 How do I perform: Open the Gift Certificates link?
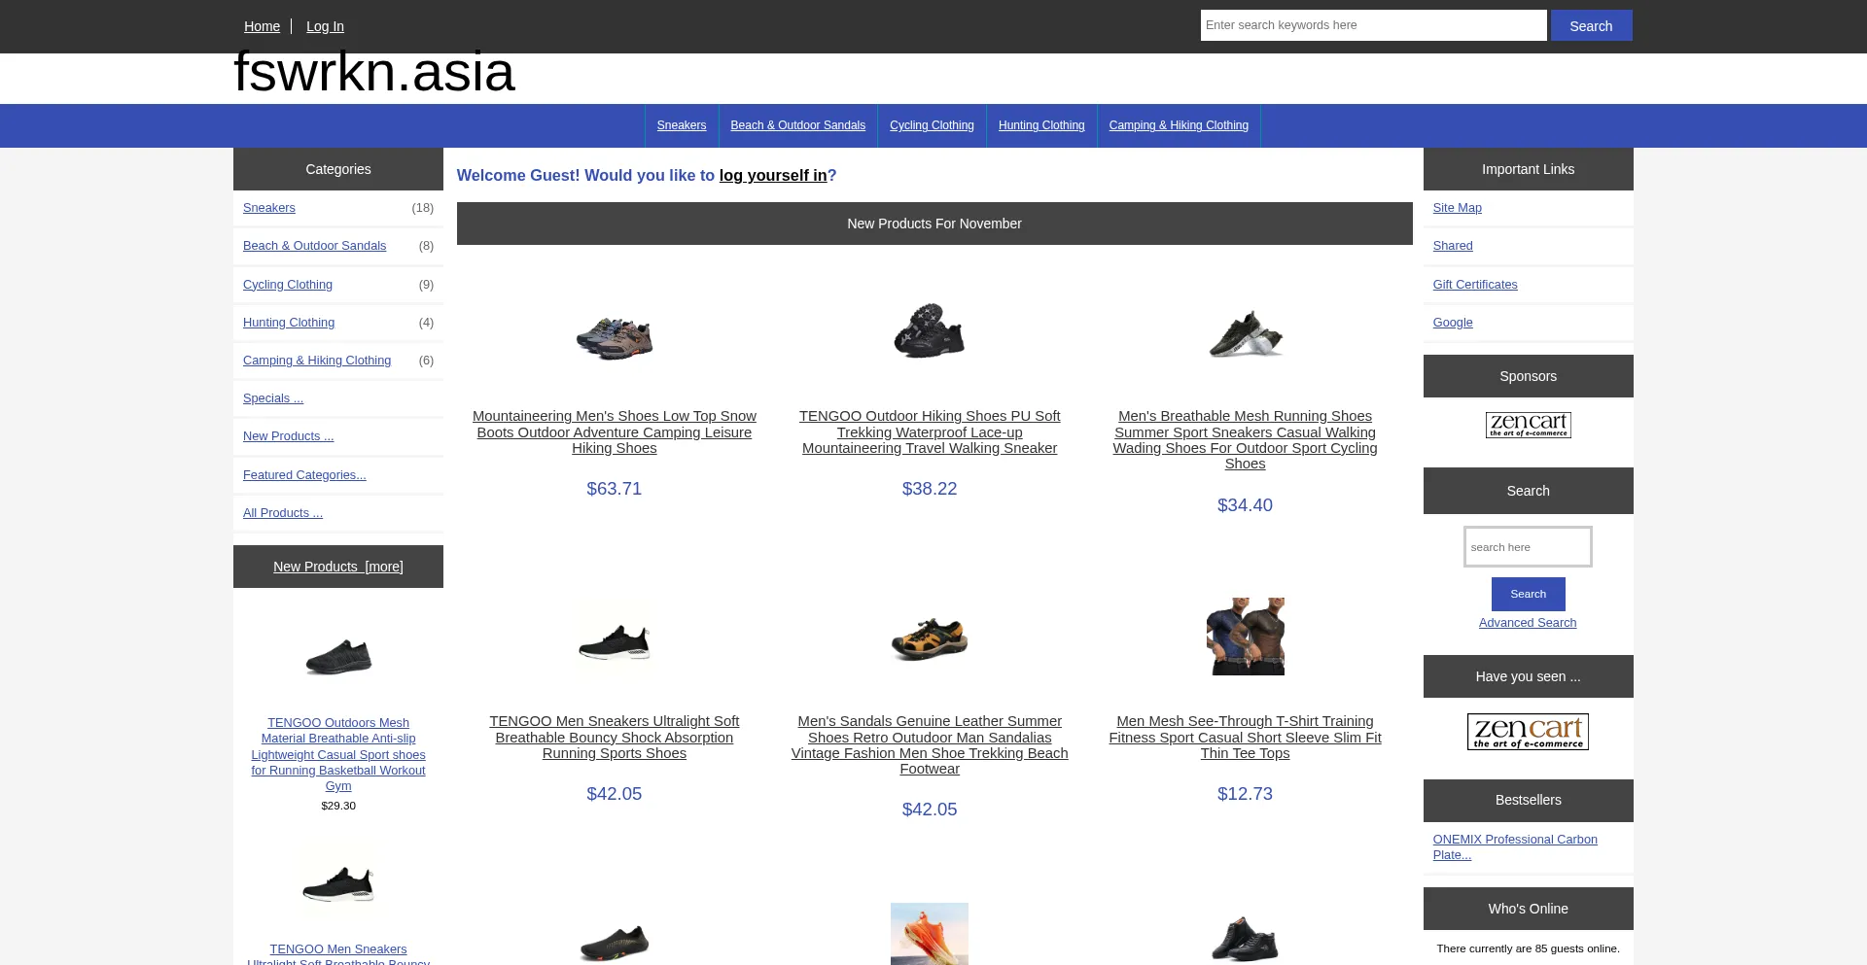pos(1475,285)
